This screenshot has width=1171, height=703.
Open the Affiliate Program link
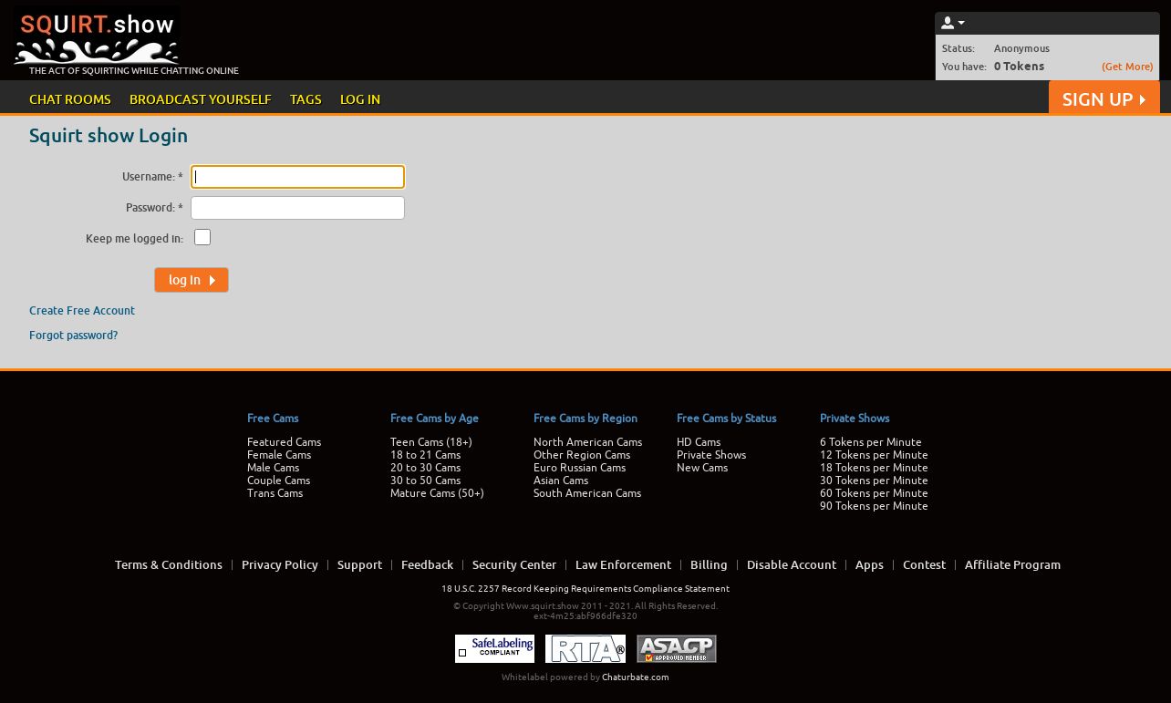pyautogui.click(x=1012, y=564)
